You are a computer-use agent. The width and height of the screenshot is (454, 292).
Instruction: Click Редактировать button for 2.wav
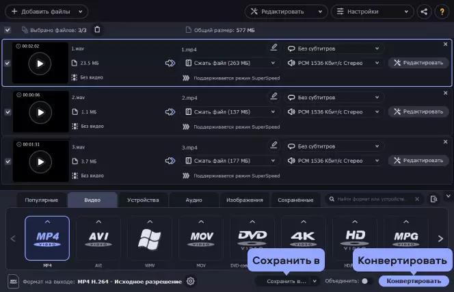point(418,111)
